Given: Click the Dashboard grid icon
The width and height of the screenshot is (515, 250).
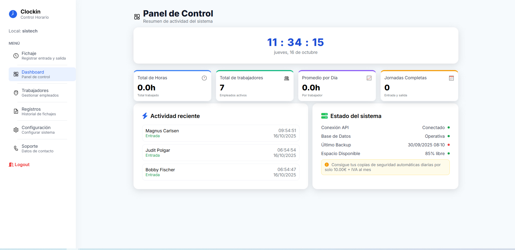Looking at the screenshot, I should (16, 74).
